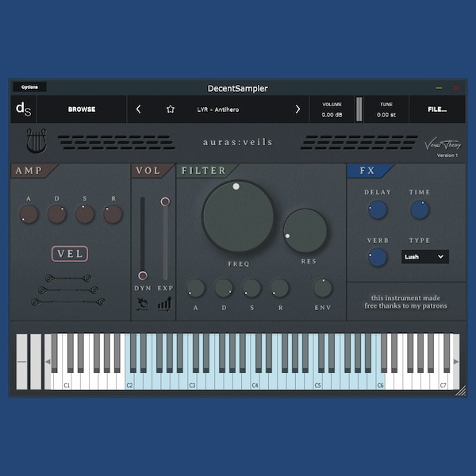Click the window resize grip corner
This screenshot has height=476, width=476.
click(x=461, y=391)
